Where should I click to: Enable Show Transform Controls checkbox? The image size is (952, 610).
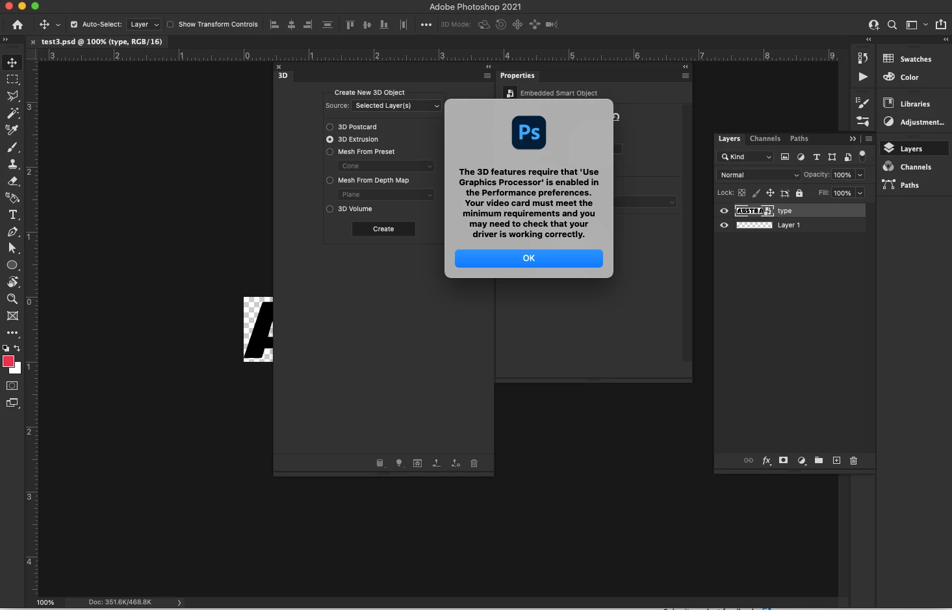[x=170, y=25]
